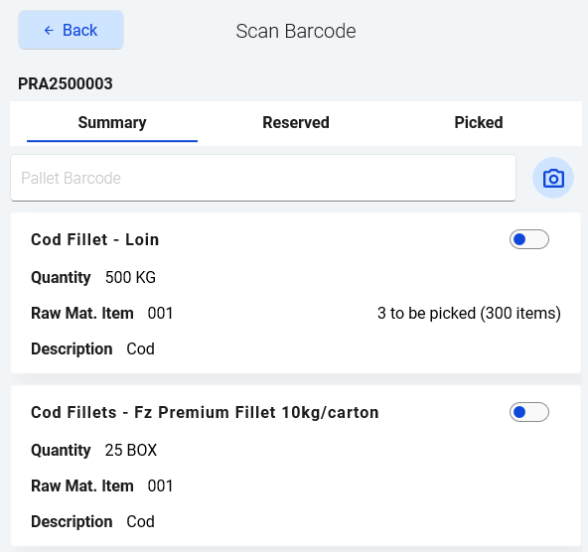Viewport: 588px width, 552px height.
Task: Click the Cod Fillet - Loin item title
Action: coord(95,240)
